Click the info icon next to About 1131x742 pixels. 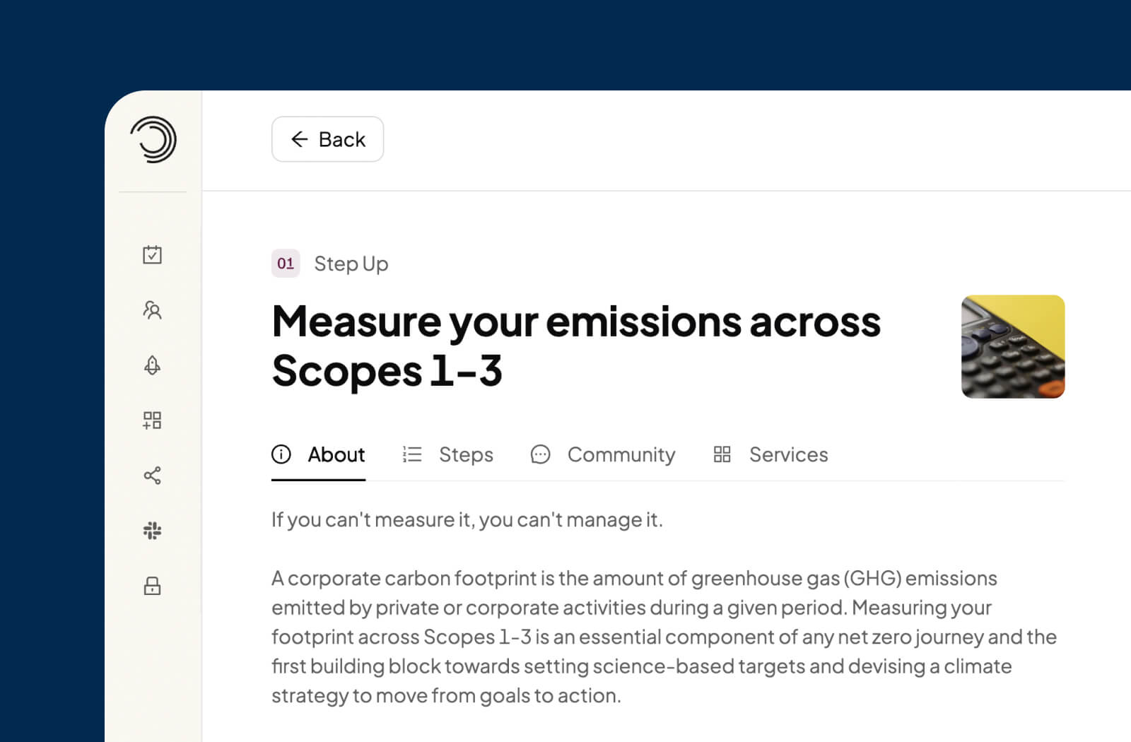281,455
